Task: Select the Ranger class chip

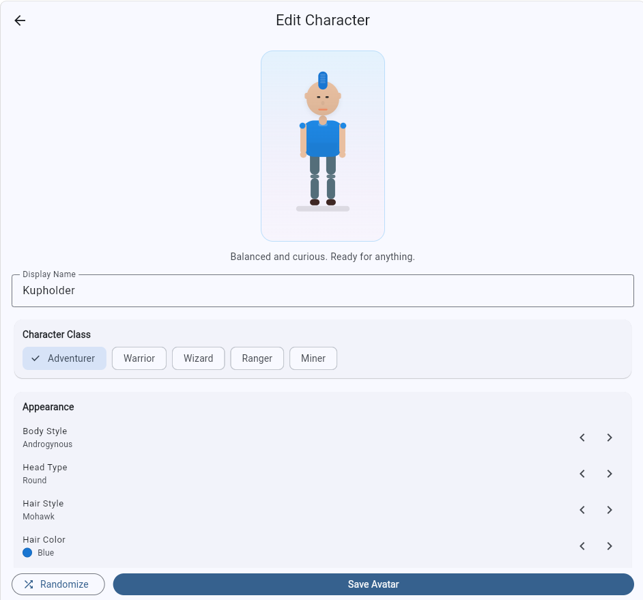Action: 257,358
